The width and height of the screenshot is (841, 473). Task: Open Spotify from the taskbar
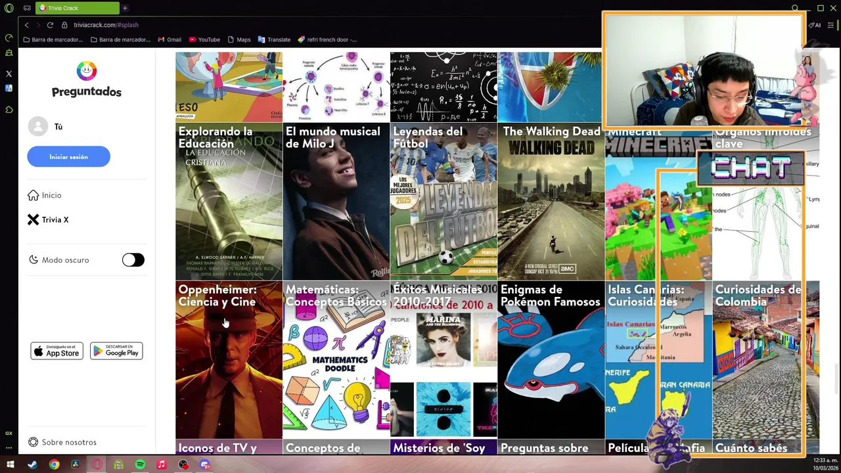click(140, 464)
